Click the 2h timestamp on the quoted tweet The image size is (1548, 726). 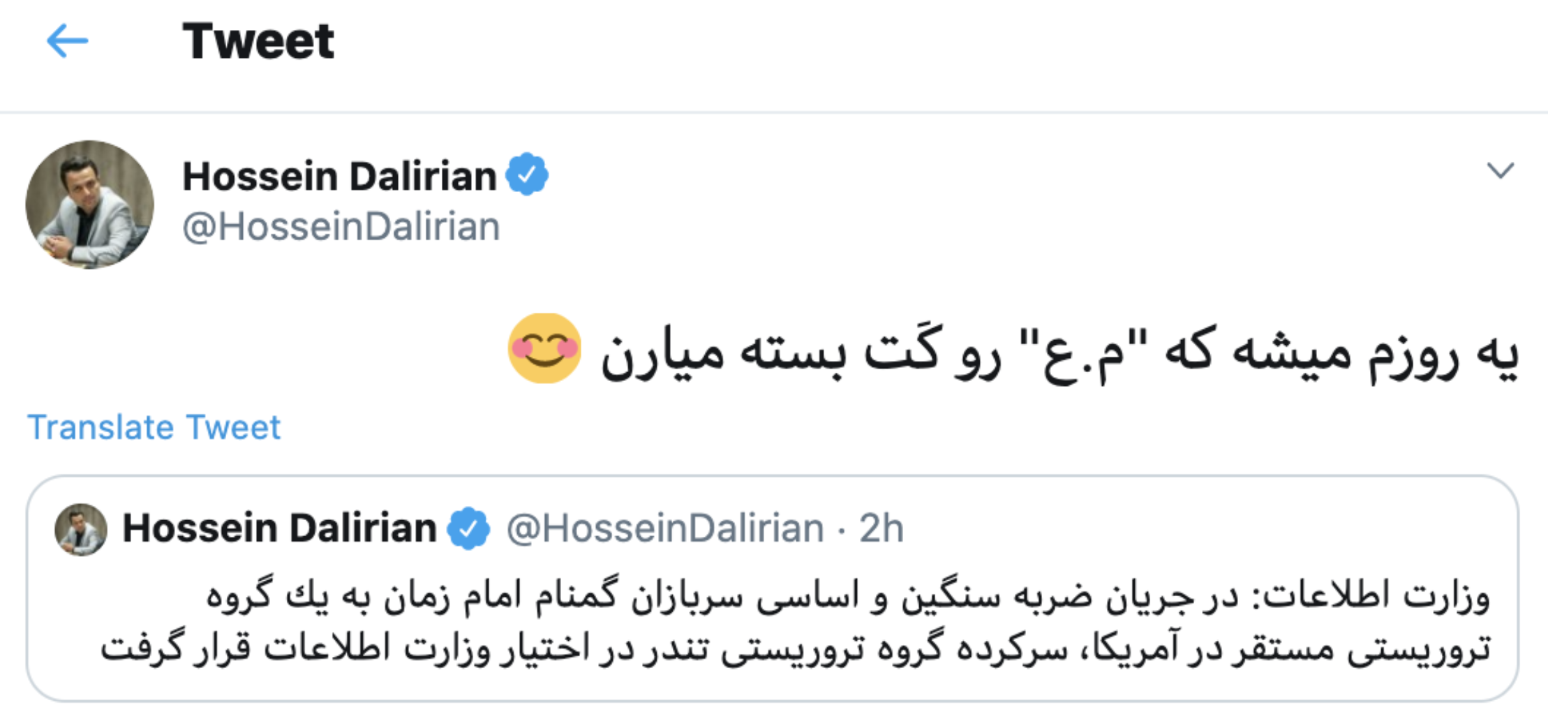pyautogui.click(x=881, y=528)
